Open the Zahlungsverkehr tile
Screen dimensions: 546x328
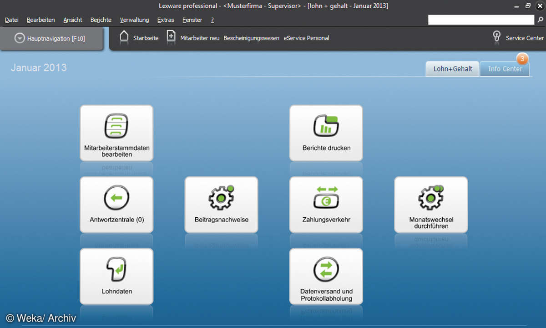coord(326,205)
